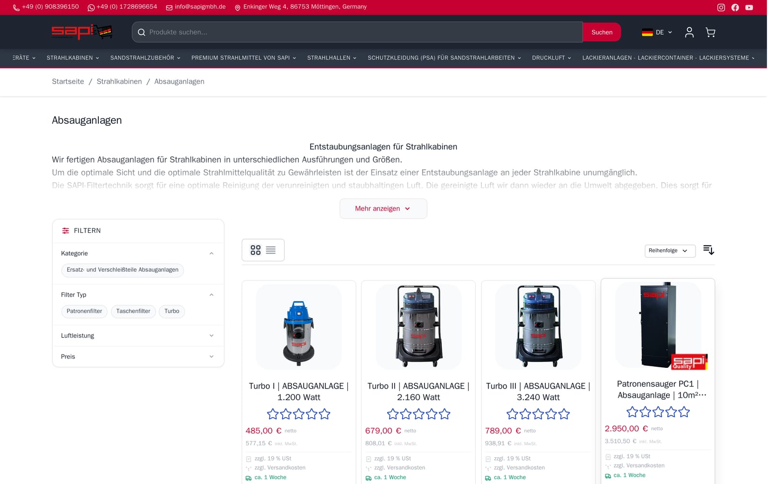Open the Strahlhallen nav menu

(332, 58)
